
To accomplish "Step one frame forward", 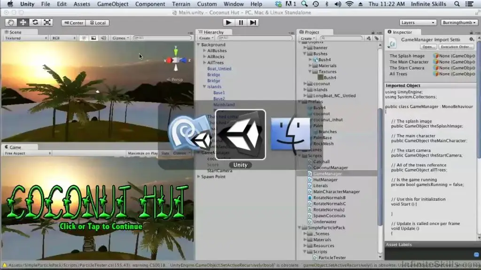I will pyautogui.click(x=253, y=22).
